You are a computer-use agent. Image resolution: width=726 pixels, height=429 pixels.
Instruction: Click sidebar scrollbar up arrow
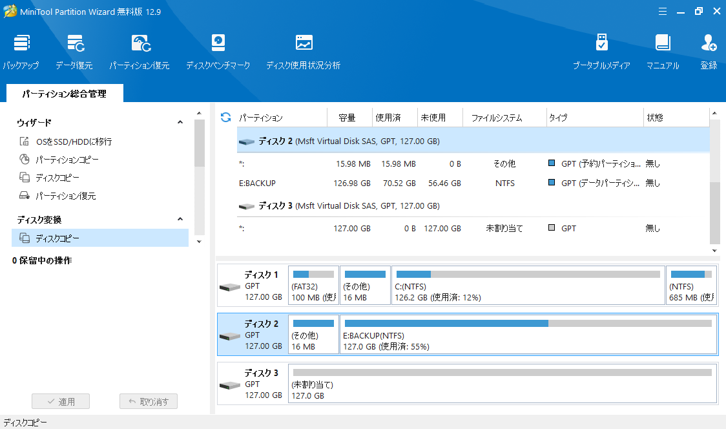[199, 114]
